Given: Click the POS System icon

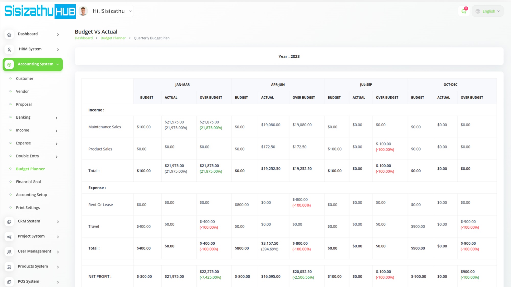Looking at the screenshot, I should click(x=9, y=282).
